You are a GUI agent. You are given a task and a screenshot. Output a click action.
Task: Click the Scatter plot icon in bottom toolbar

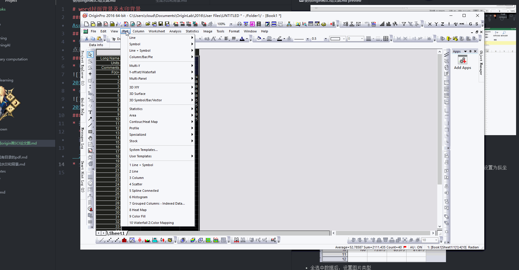(110, 240)
